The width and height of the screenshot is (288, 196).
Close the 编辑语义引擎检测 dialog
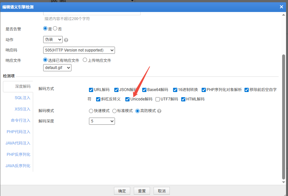pyautogui.click(x=282, y=7)
